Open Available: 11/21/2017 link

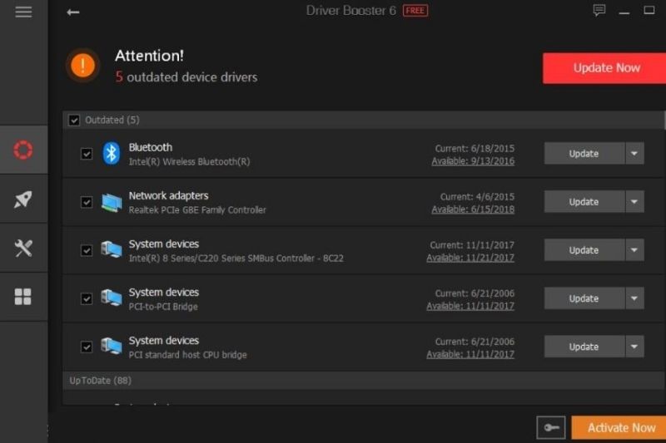coord(470,258)
